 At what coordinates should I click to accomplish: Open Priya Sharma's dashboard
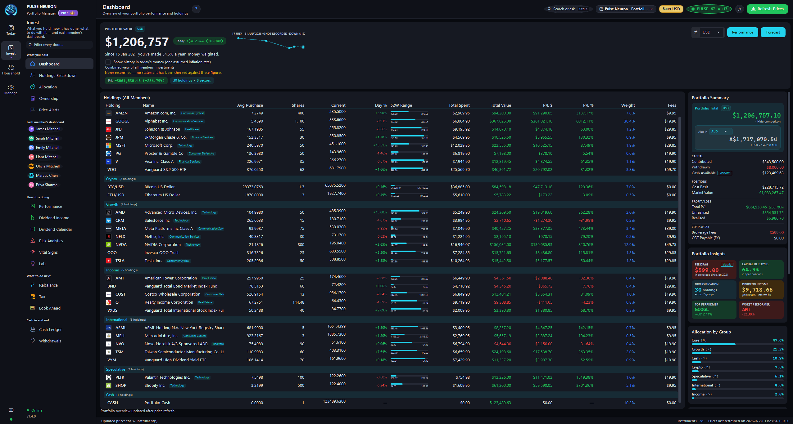click(45, 185)
